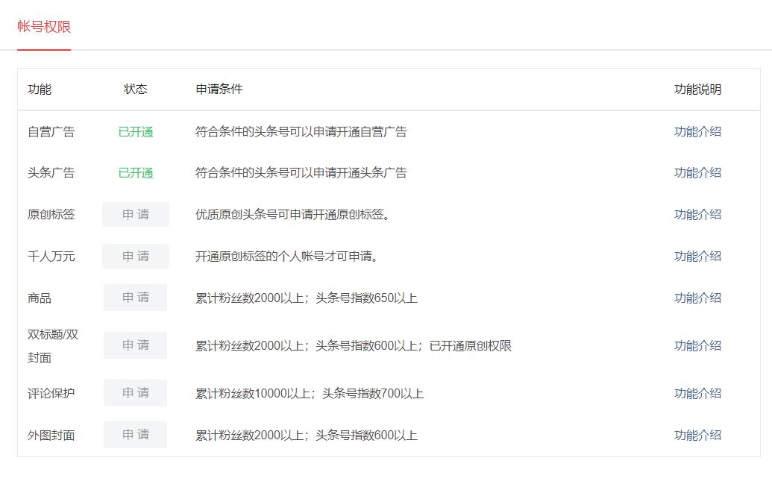Image resolution: width=772 pixels, height=487 pixels.
Task: 点击"原创标签"行的申请按钮
Action: click(135, 214)
